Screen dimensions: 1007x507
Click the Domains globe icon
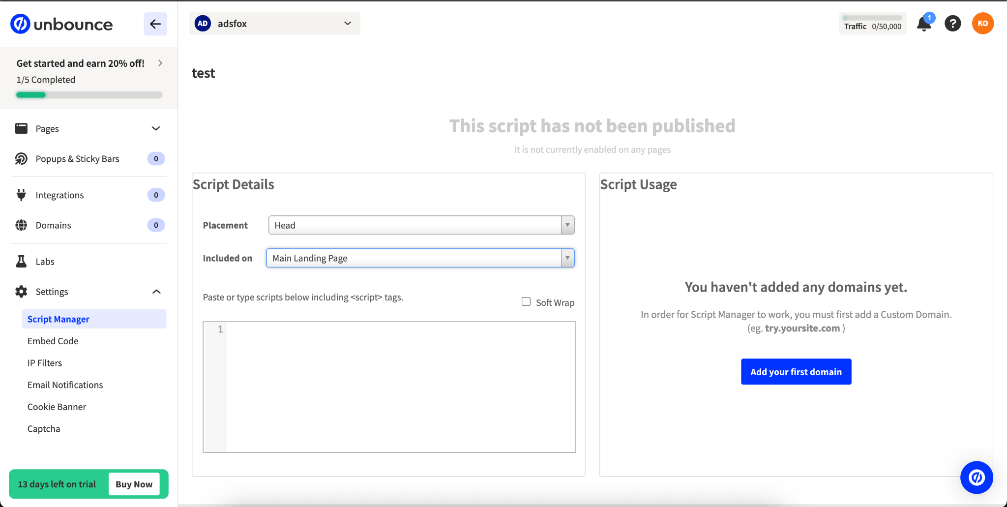(x=21, y=225)
